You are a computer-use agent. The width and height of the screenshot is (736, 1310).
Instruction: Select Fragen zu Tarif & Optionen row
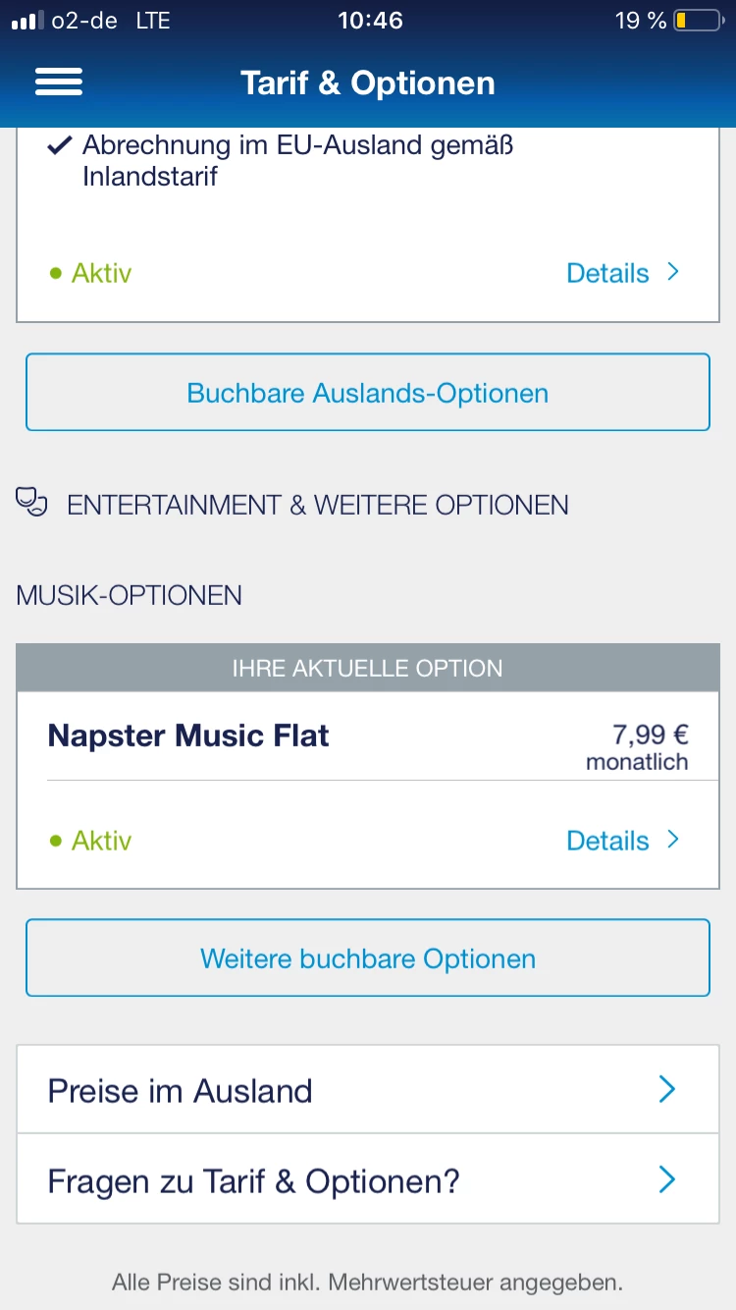[294, 1179]
